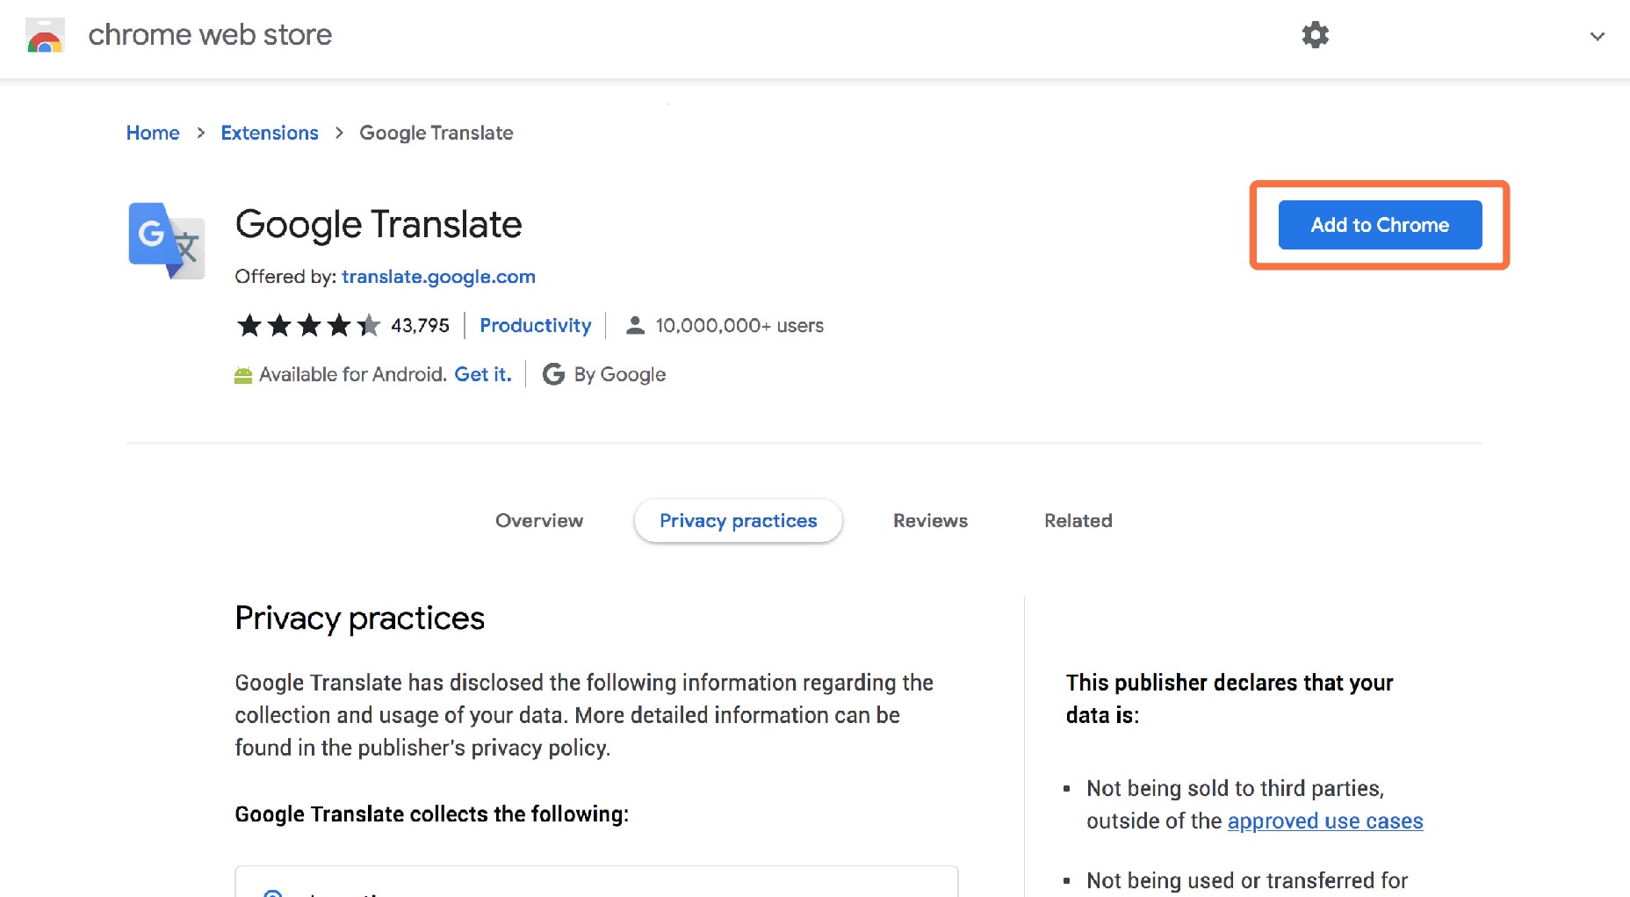Viewport: 1630px width, 897px height.
Task: Open settings via the gear icon
Action: point(1315,35)
